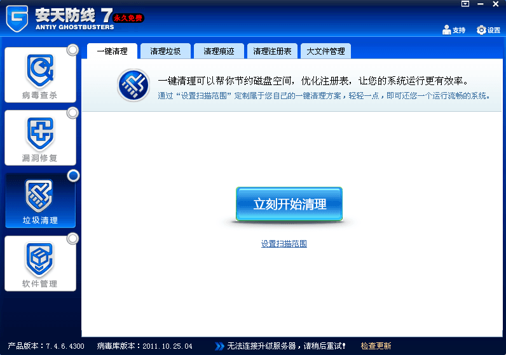The width and height of the screenshot is (506, 355).
Task: Click the radio indicator on 病毒查杀
Action: (x=73, y=50)
